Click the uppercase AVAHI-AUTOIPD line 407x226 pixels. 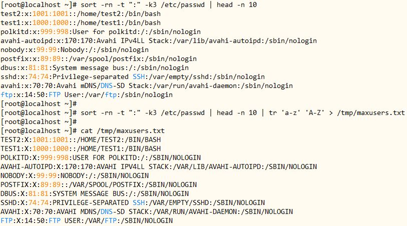pos(159,166)
